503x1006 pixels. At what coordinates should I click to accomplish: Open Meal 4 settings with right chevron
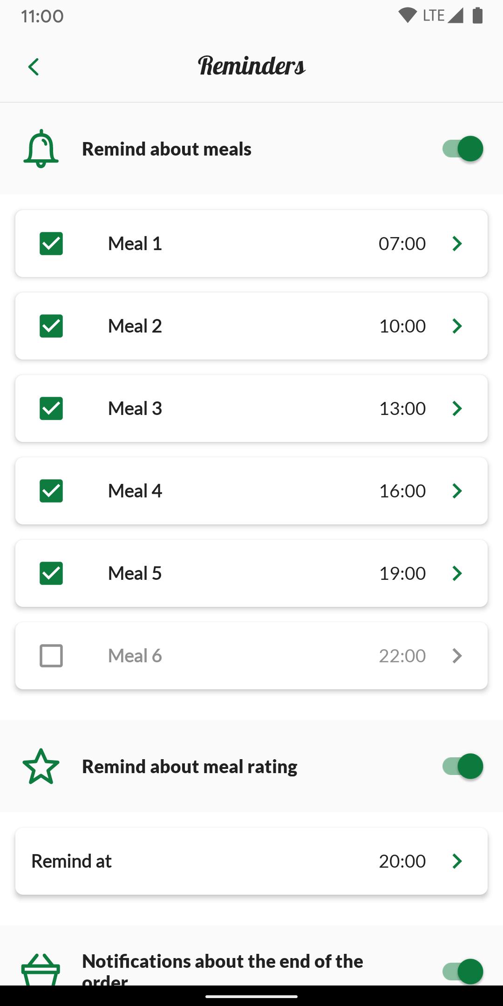pos(457,491)
